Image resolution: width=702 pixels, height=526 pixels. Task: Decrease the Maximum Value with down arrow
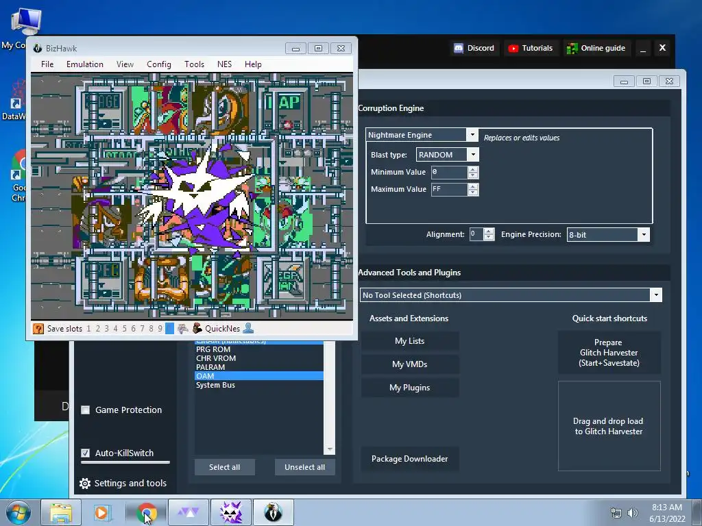point(473,192)
